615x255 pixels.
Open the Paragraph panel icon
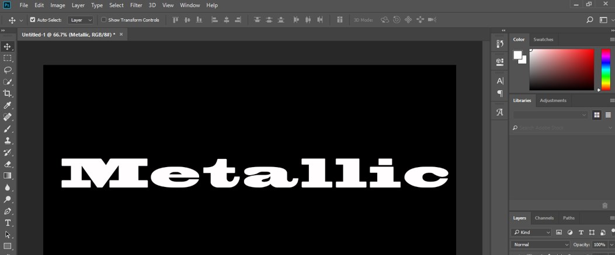click(500, 93)
